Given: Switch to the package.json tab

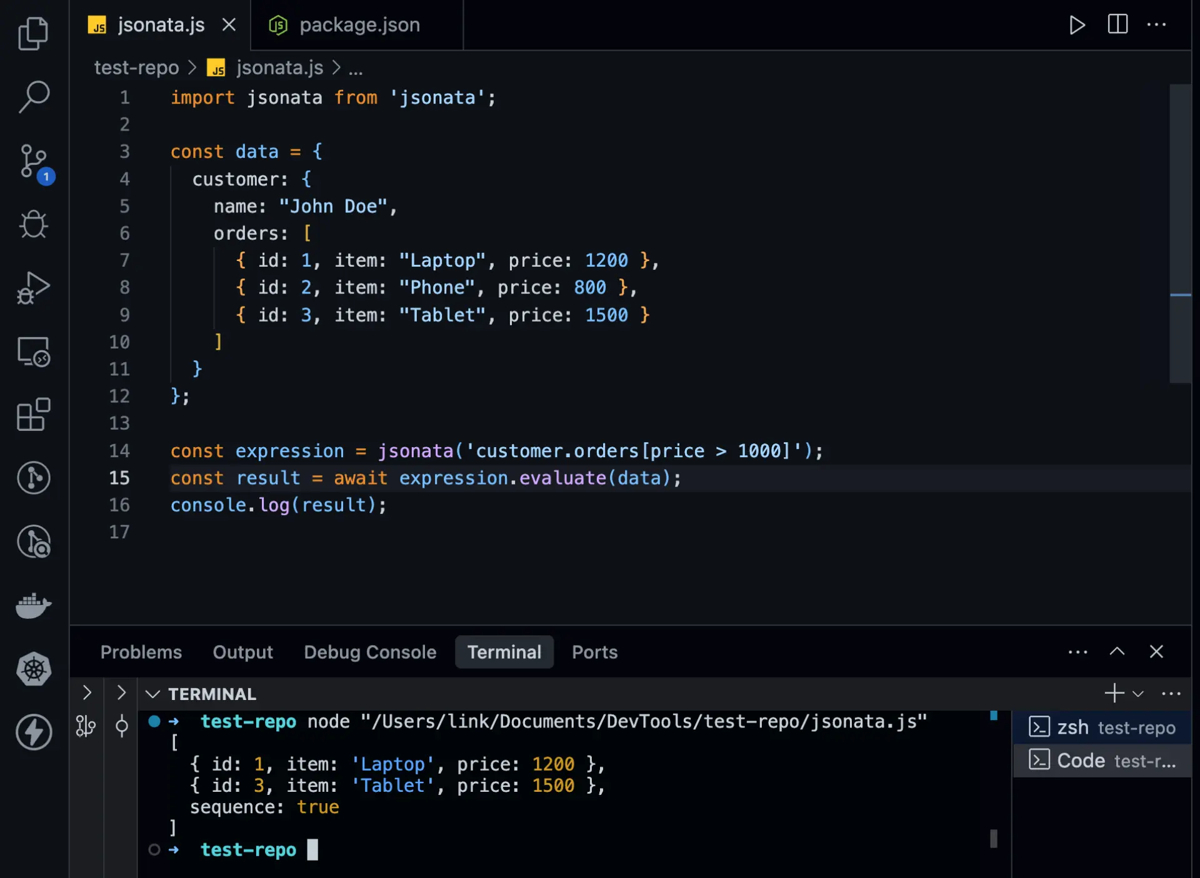Looking at the screenshot, I should 359,25.
